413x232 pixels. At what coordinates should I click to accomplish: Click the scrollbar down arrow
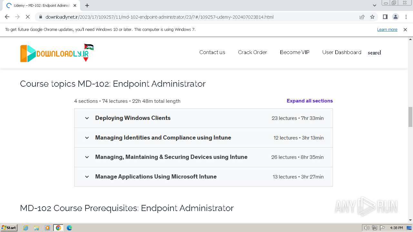click(x=410, y=220)
